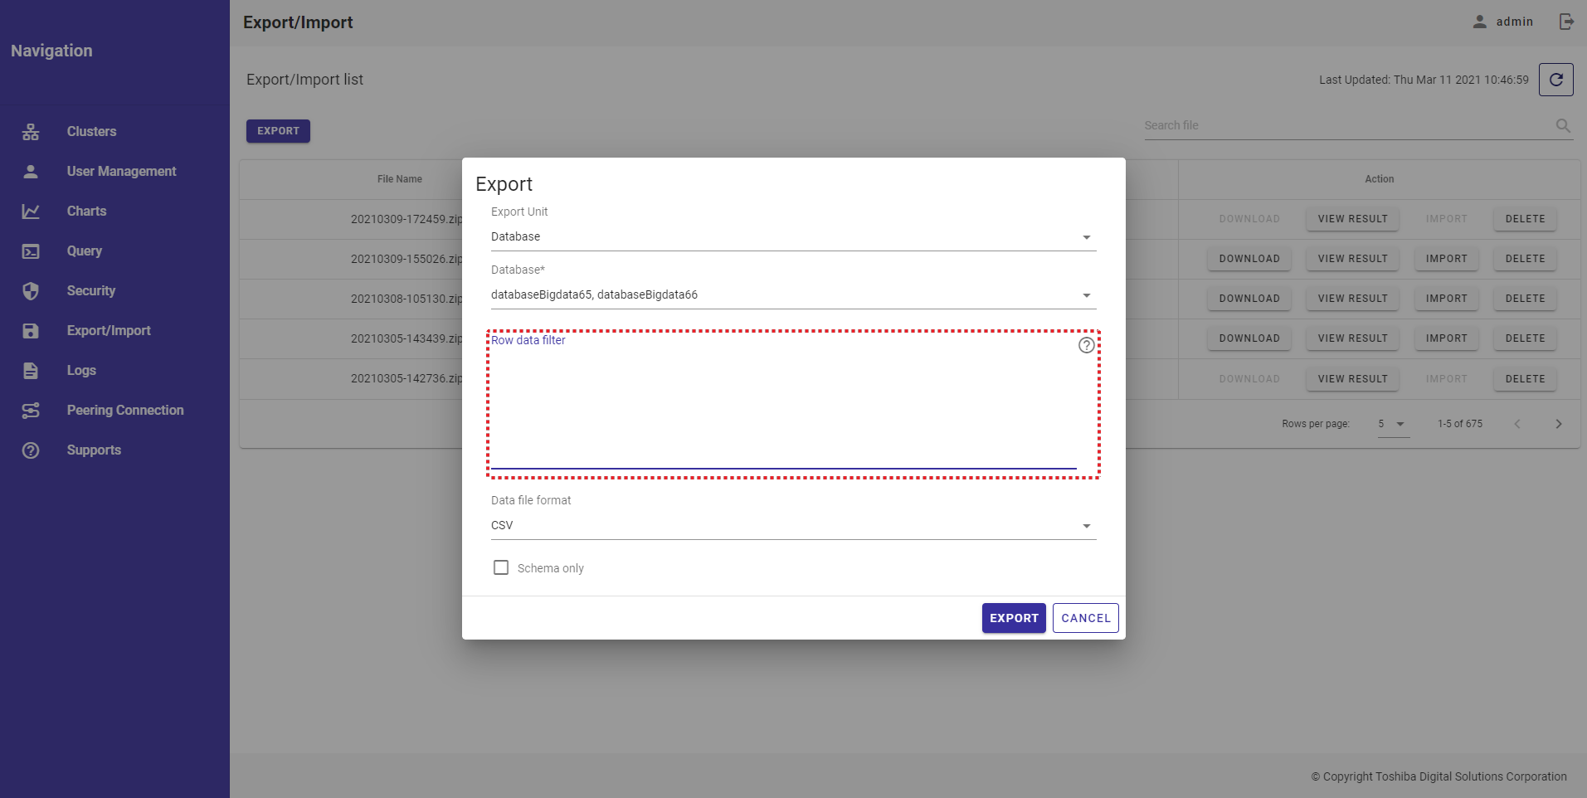Open Supports in the navigation
This screenshot has width=1587, height=798.
pyautogui.click(x=94, y=450)
